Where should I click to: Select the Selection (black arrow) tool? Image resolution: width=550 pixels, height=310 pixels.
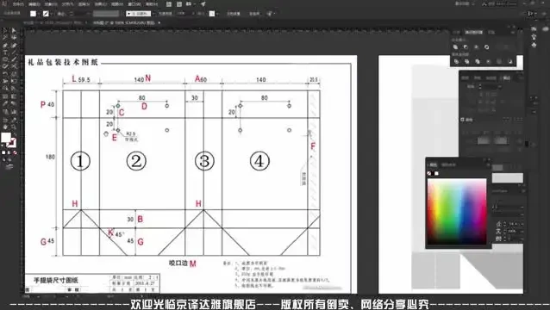coord(5,30)
